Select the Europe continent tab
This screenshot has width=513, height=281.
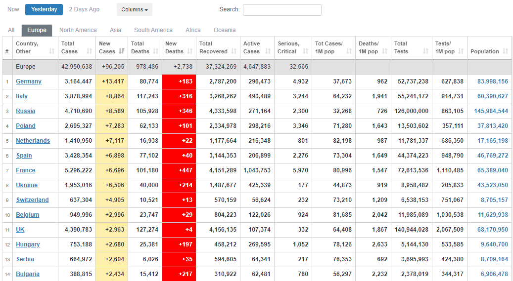[37, 30]
